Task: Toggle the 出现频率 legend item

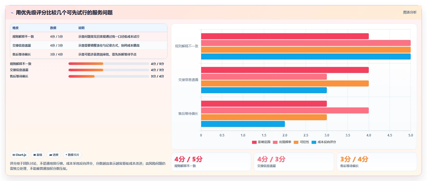Action: 282,142
